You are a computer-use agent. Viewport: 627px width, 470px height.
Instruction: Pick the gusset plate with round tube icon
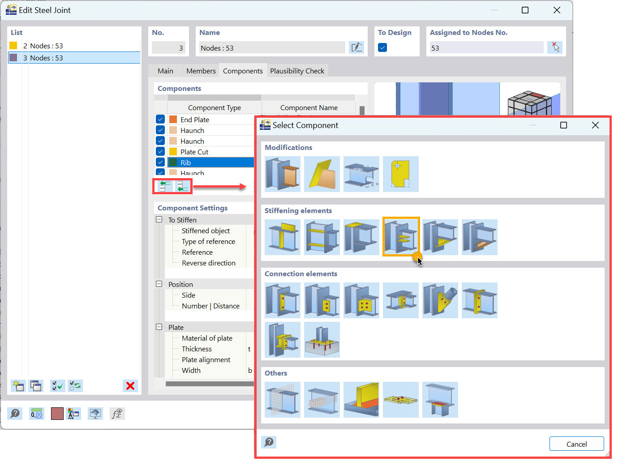(x=440, y=300)
